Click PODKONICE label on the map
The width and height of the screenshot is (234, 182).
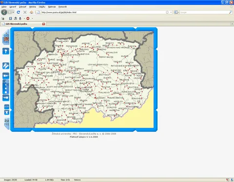pyautogui.click(x=72, y=46)
